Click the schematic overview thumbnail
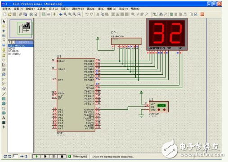228x162 pixels. pyautogui.click(x=21, y=29)
